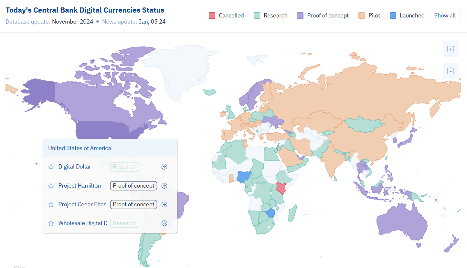Zoom out the map with minus button
This screenshot has height=268, width=467.
point(451,71)
